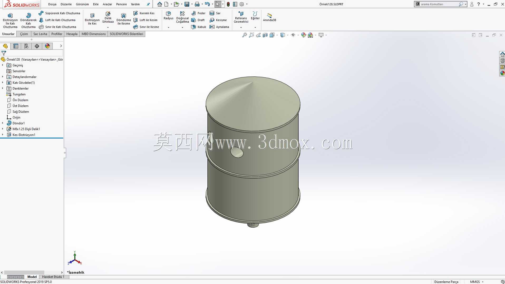Click Zoom to Fit view icon
505x284 pixels.
click(245, 35)
